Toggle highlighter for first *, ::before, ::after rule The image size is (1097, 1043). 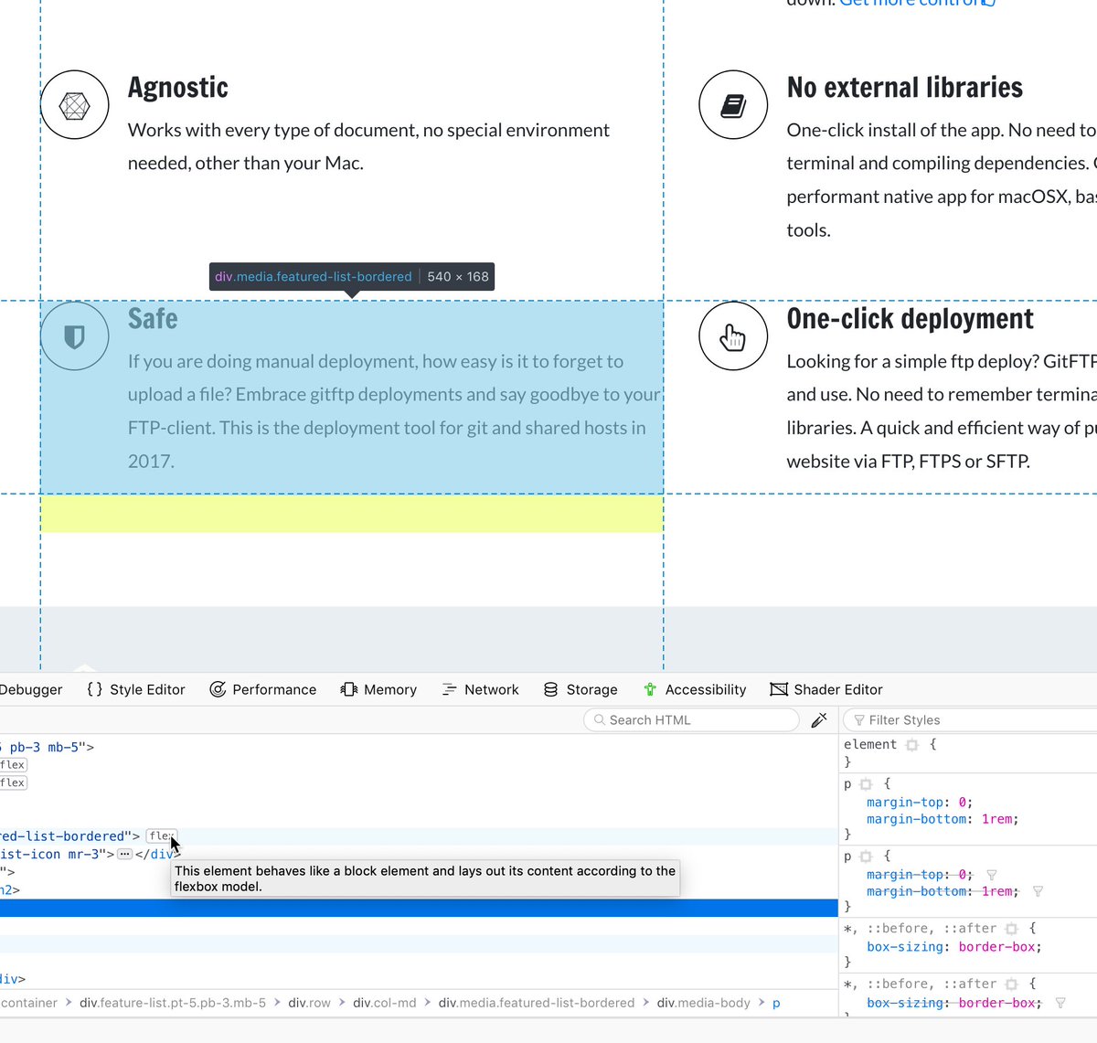pyautogui.click(x=1011, y=929)
